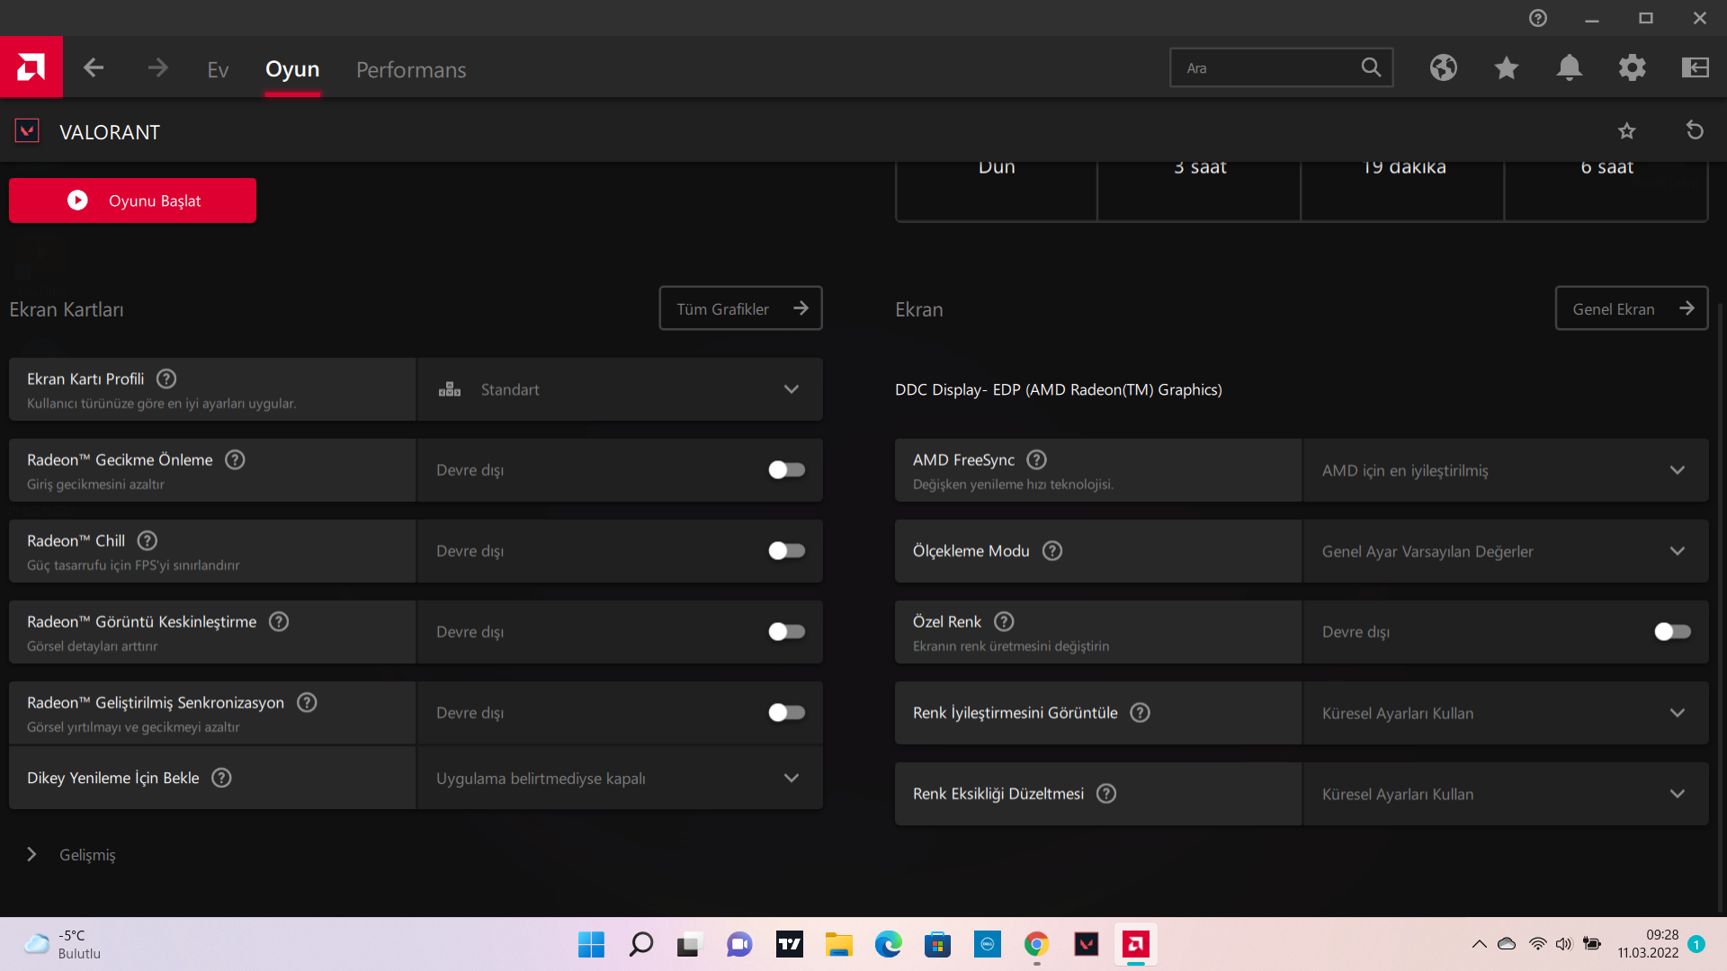Click the Oyunu Başlat button
The image size is (1727, 971).
coord(133,200)
